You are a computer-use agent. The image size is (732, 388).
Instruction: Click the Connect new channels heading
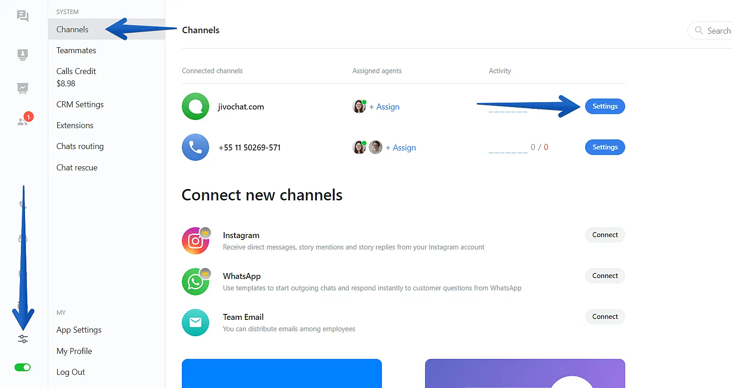pyautogui.click(x=262, y=195)
